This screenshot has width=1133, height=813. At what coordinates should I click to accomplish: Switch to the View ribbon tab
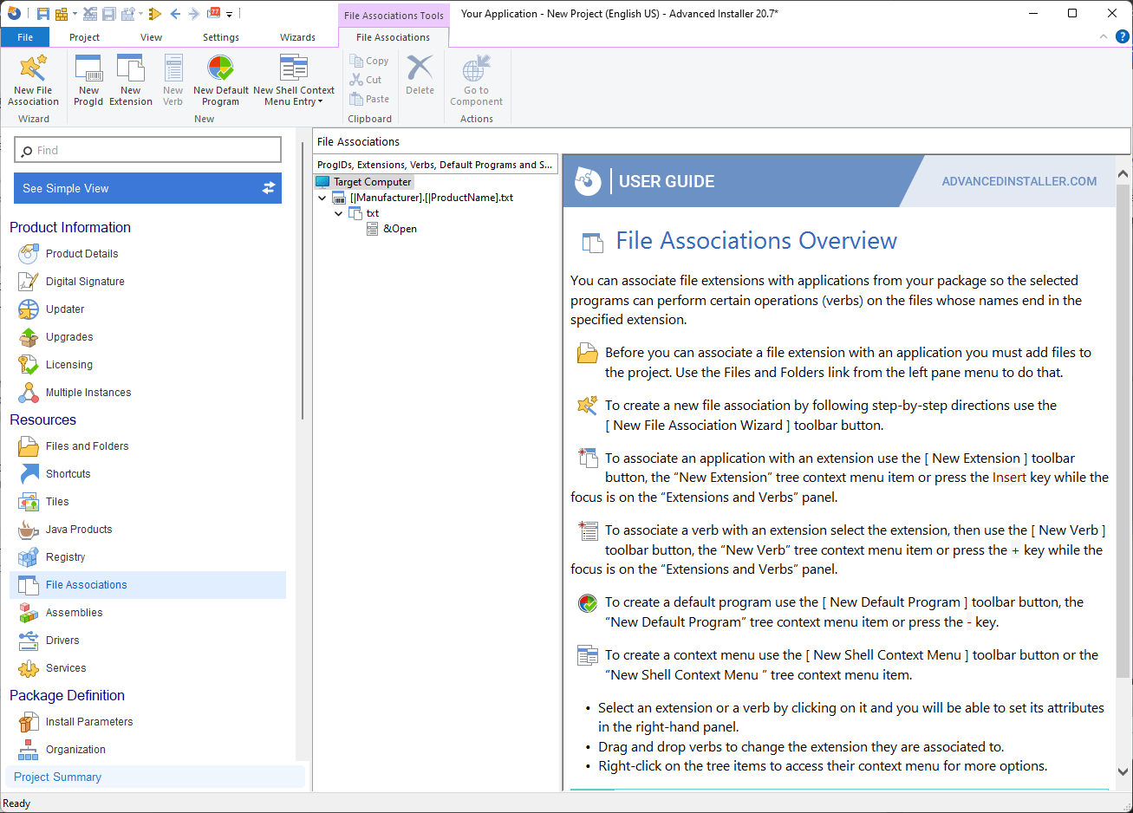click(151, 37)
